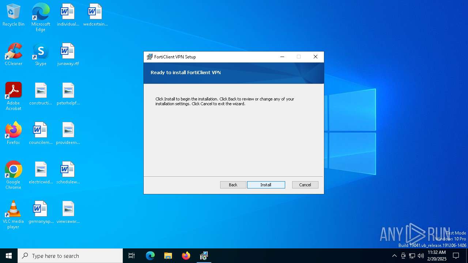Select the schedulew... Word document icon
The height and width of the screenshot is (263, 468).
pyautogui.click(x=68, y=173)
